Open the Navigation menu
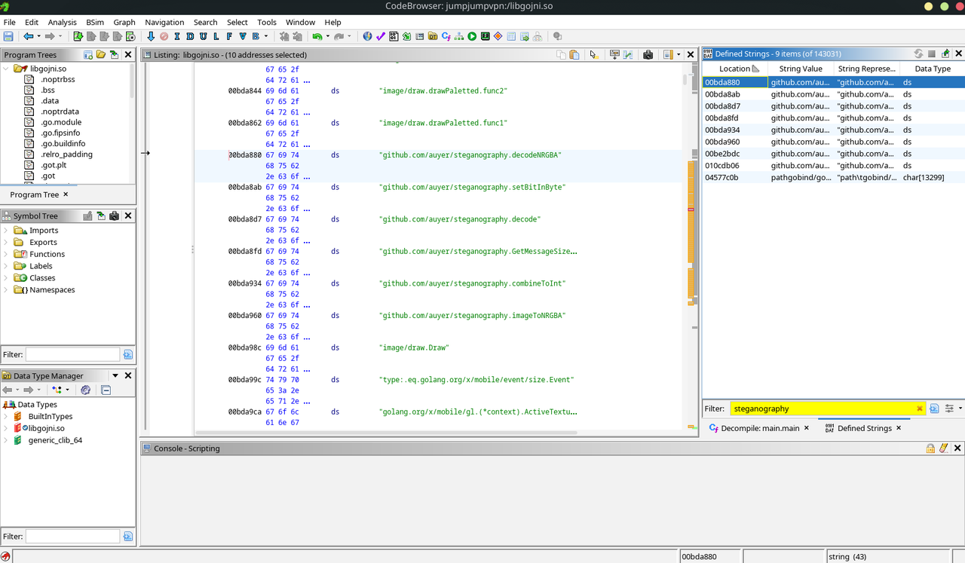 pyautogui.click(x=164, y=23)
